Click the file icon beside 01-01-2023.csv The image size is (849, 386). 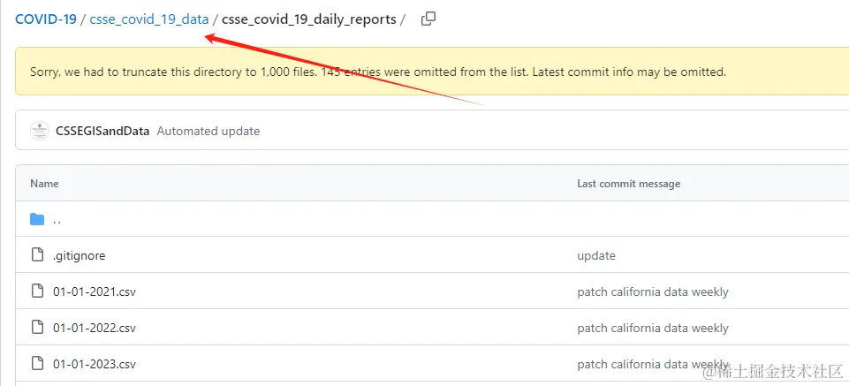(37, 363)
